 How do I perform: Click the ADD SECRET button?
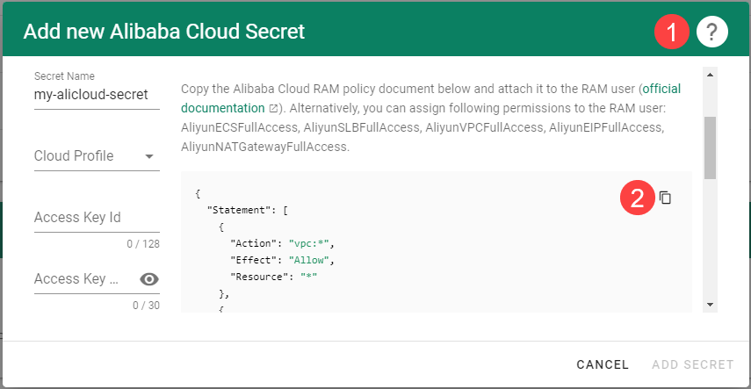click(692, 364)
